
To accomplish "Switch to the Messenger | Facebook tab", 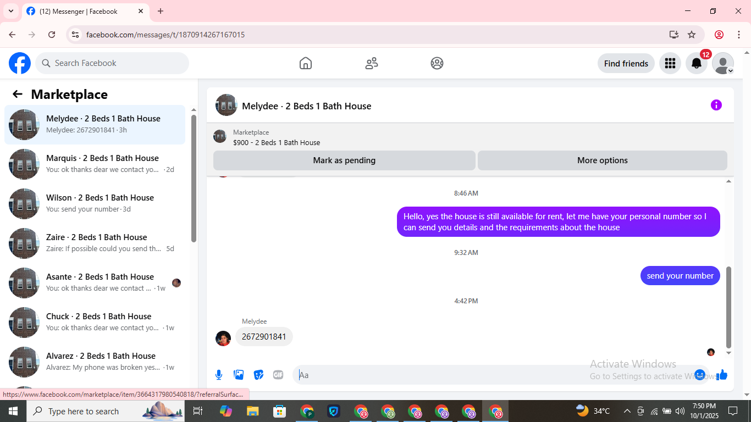I will point(85,11).
